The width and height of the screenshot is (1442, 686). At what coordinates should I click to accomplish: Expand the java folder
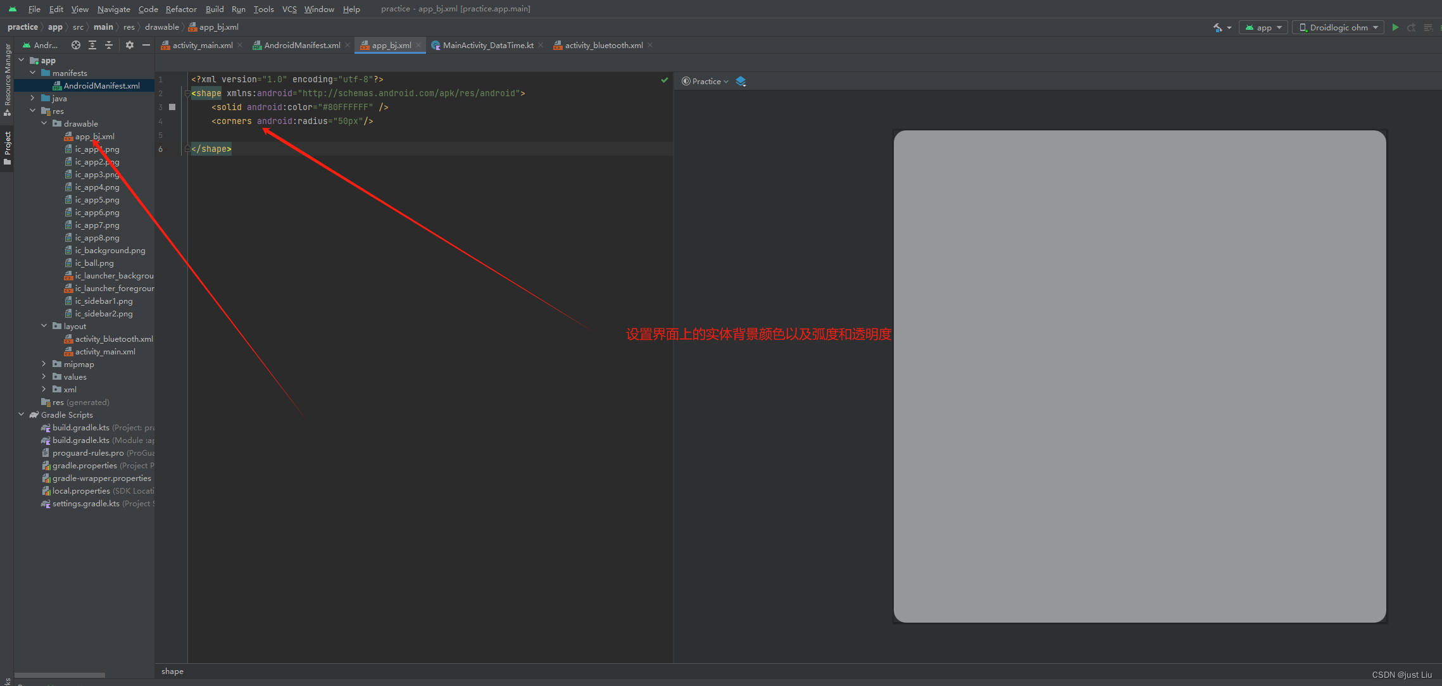pyautogui.click(x=33, y=98)
